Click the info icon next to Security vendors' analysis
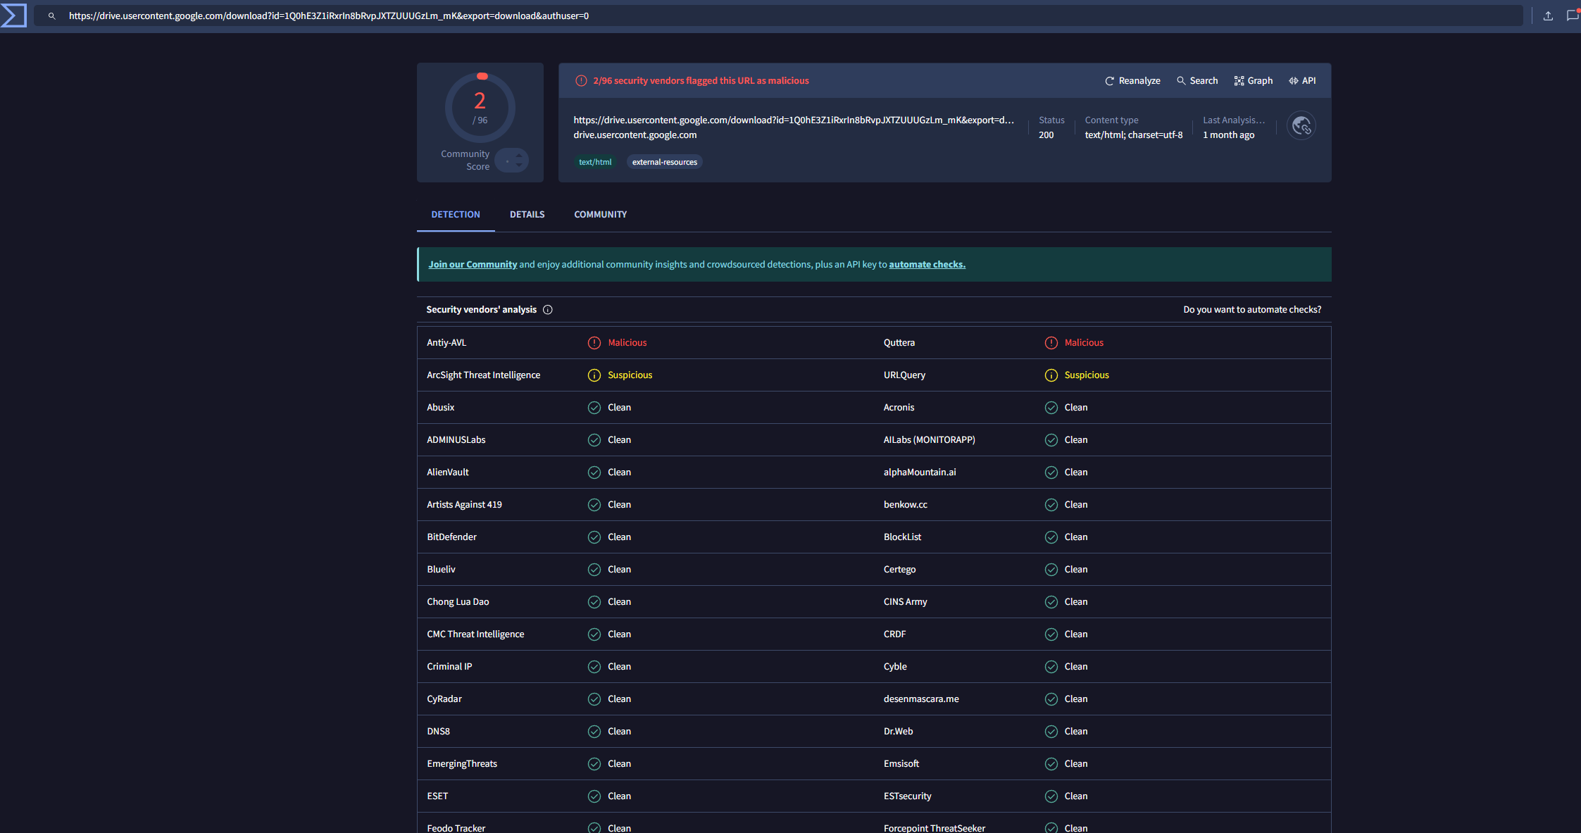Screen dimensions: 1581x833 548,310
